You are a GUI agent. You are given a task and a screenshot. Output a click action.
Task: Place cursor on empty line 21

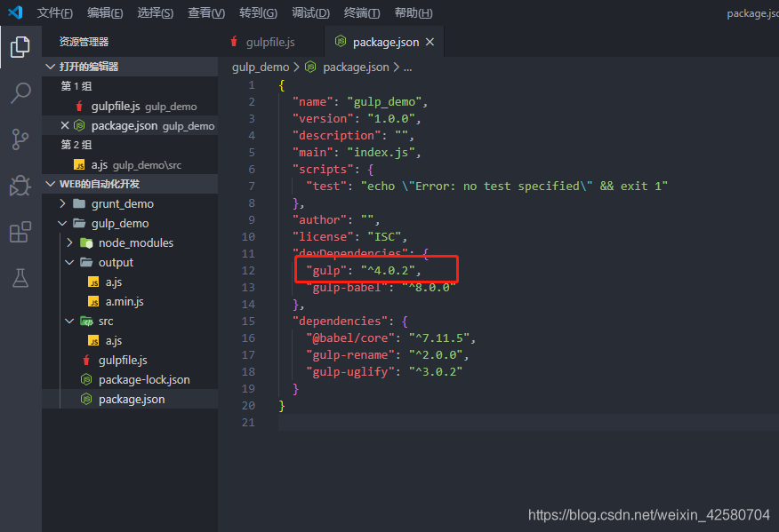coord(528,423)
